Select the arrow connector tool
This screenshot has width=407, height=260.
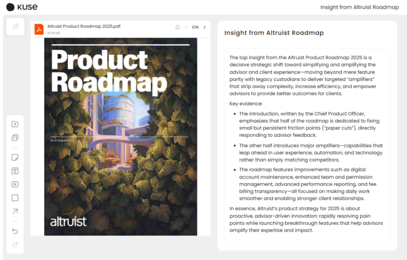click(15, 211)
